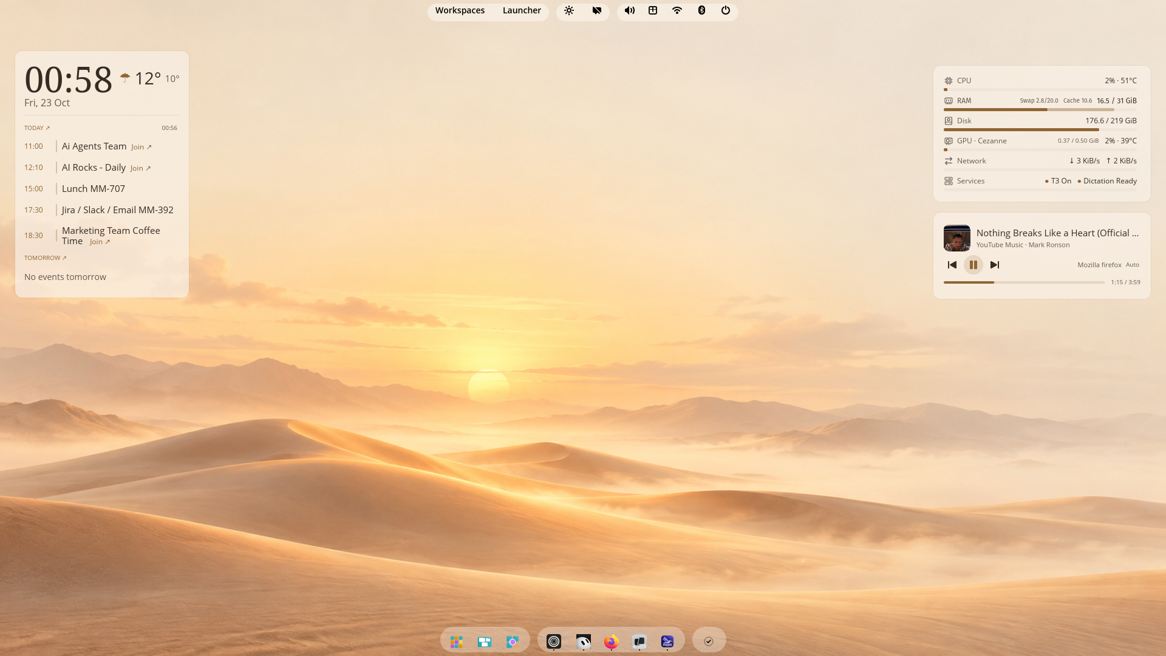Toggle the crossed-out notifications icon
The height and width of the screenshot is (656, 1166).
click(597, 10)
